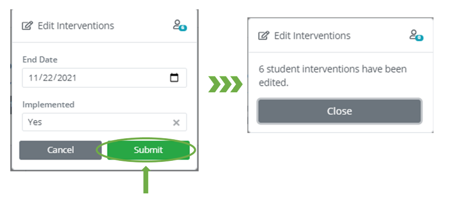This screenshot has height=197, width=450.
Task: Clear the Implemented value with the X icon
Action: tap(176, 123)
